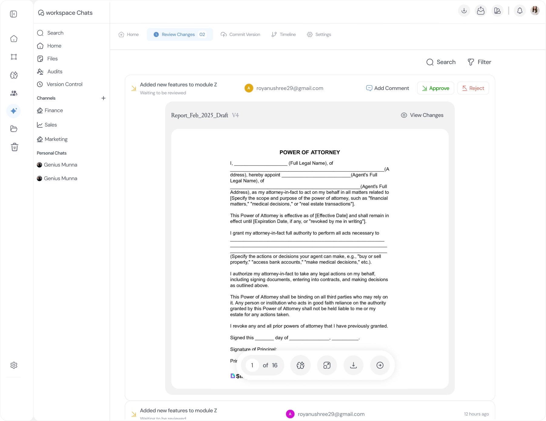Go to next page arrow in document toolbar

coord(380,365)
